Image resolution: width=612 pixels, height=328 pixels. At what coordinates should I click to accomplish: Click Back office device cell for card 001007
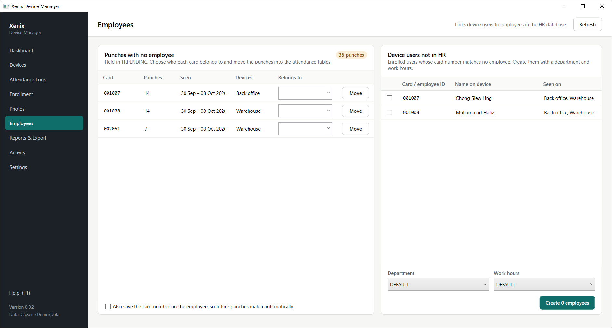(x=248, y=93)
